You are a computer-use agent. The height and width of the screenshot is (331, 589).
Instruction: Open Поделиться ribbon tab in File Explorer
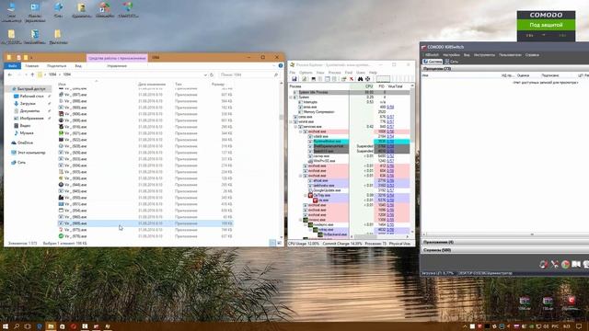pos(57,66)
